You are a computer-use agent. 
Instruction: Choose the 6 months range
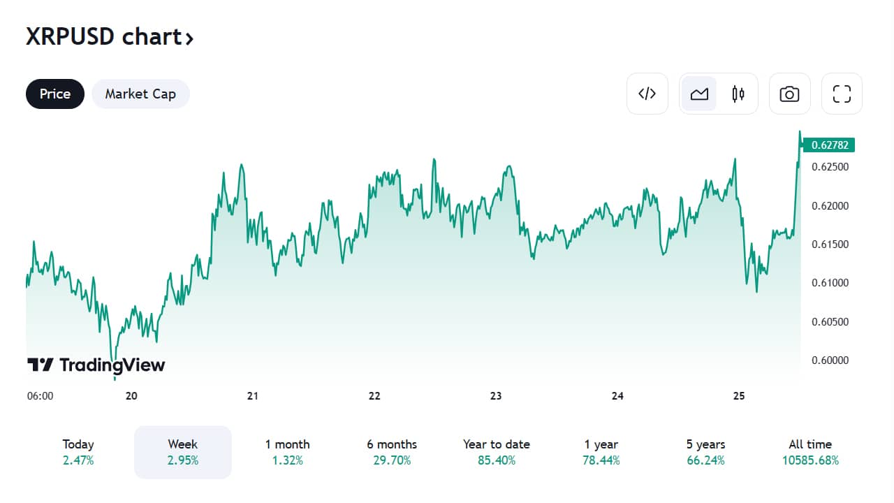(392, 452)
